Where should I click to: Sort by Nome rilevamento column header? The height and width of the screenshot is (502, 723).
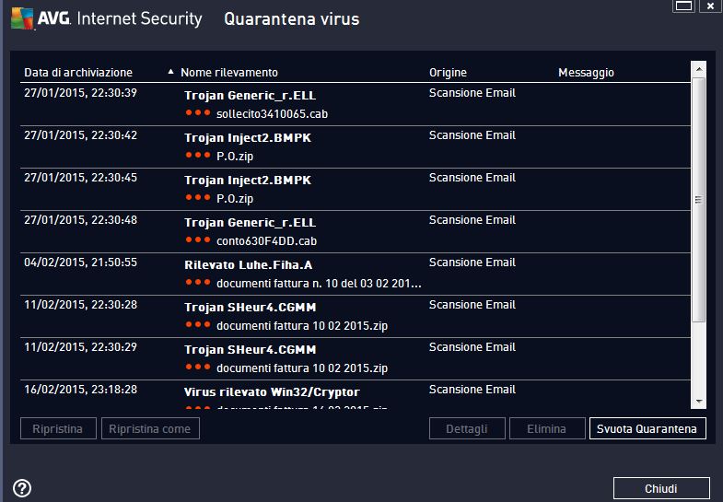click(x=229, y=73)
